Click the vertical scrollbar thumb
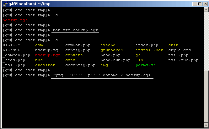 coord(206,97)
